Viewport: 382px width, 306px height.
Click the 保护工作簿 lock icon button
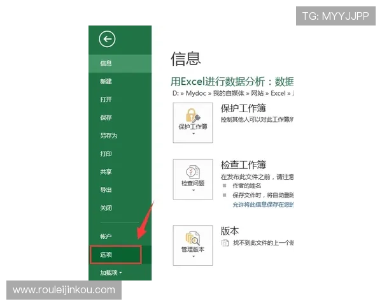pyautogui.click(x=193, y=123)
